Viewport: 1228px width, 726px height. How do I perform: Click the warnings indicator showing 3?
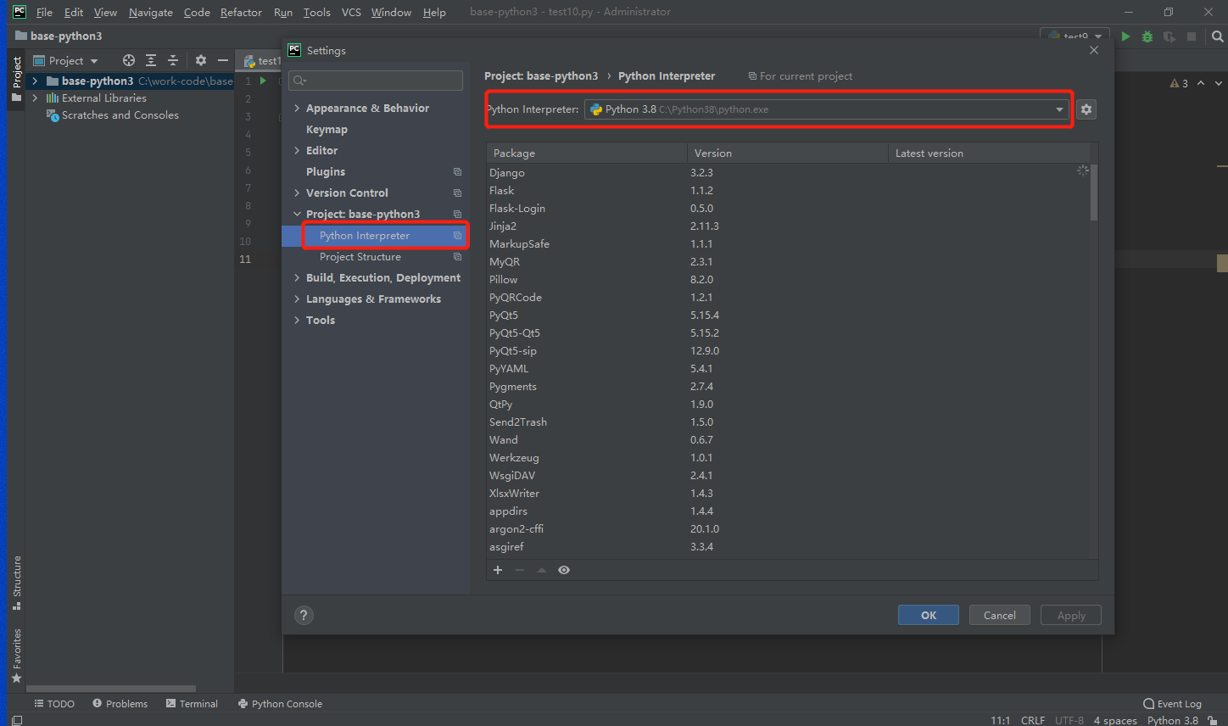click(x=1179, y=83)
